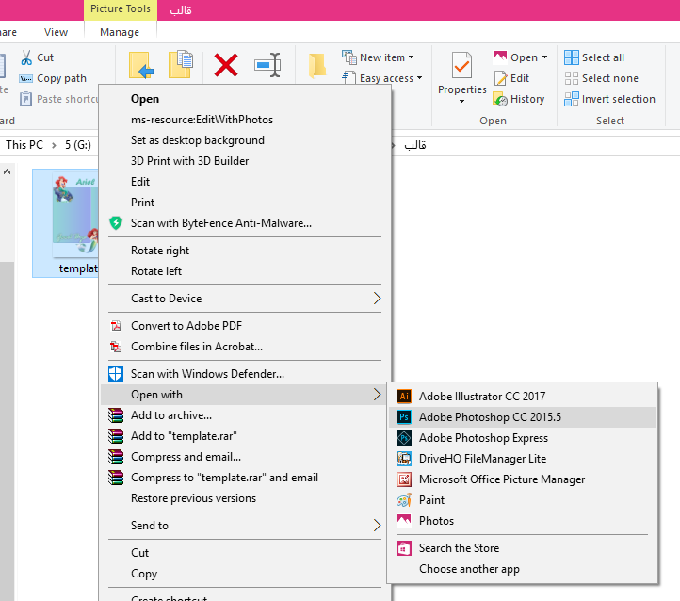Click the Properties checkmark icon

click(x=461, y=65)
